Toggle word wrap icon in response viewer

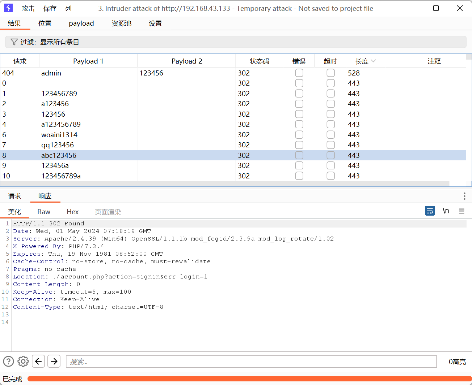pyautogui.click(x=430, y=211)
